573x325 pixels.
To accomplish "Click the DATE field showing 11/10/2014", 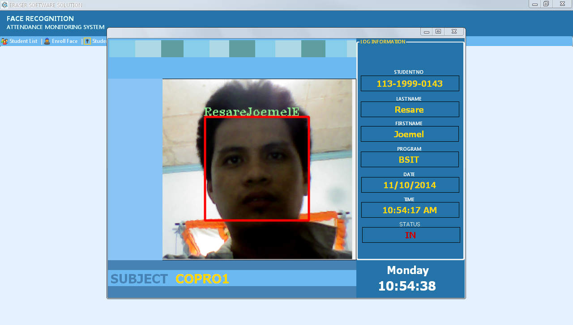I will (x=410, y=185).
